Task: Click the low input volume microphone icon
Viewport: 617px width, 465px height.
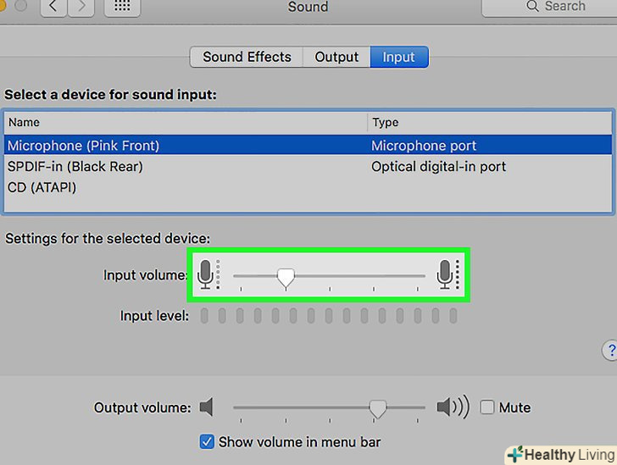Action: 204,274
